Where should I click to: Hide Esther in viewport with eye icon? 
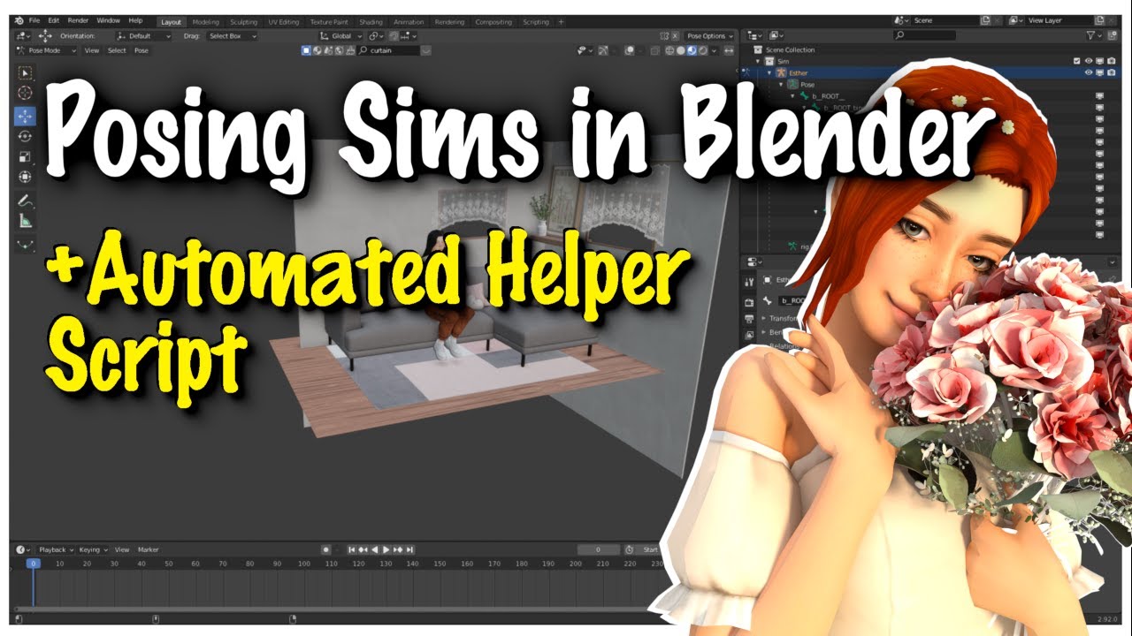(x=1088, y=72)
